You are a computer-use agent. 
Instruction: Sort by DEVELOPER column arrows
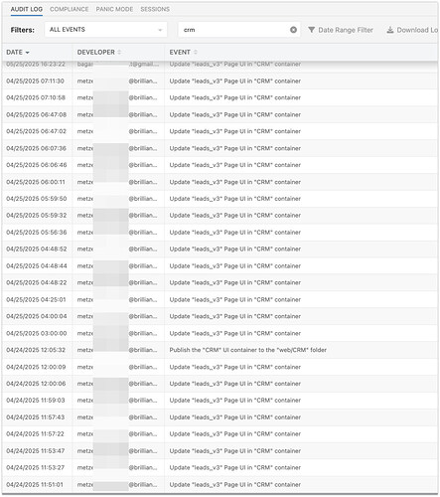click(119, 52)
